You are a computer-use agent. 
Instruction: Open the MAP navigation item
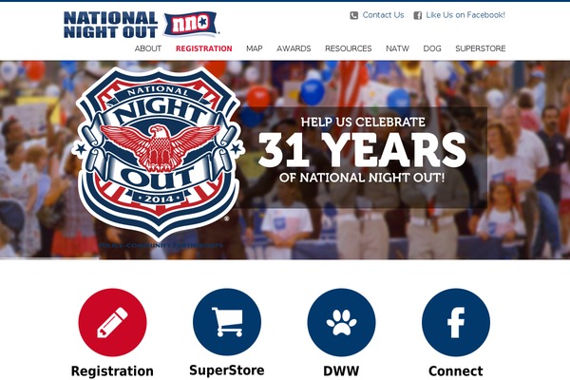tap(255, 48)
